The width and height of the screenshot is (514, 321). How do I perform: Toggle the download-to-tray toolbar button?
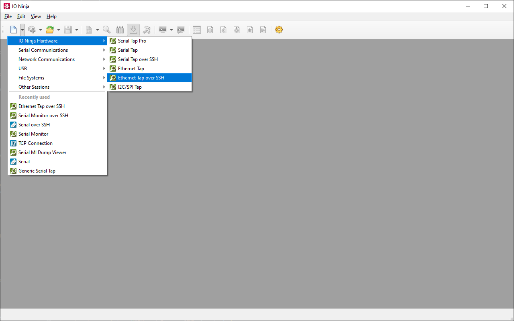tap(133, 30)
